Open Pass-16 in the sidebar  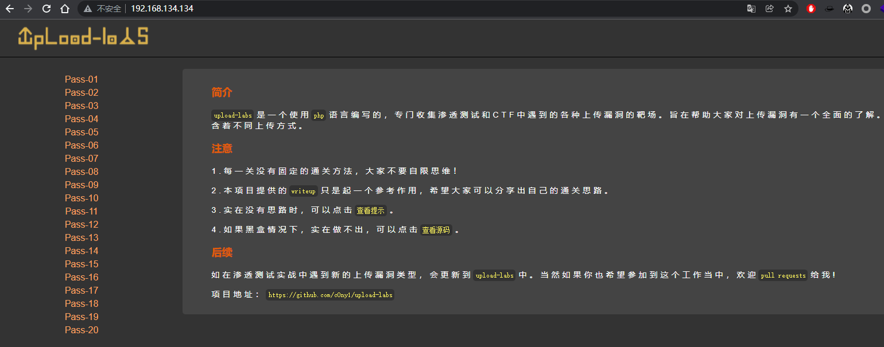click(x=82, y=277)
